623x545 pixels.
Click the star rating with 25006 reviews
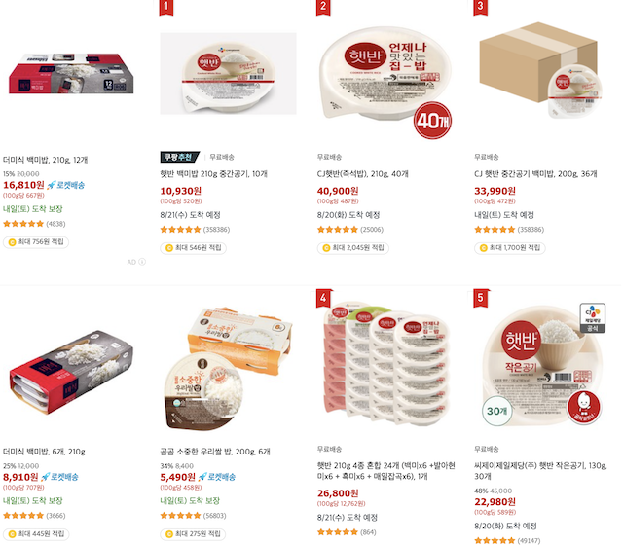pos(338,230)
